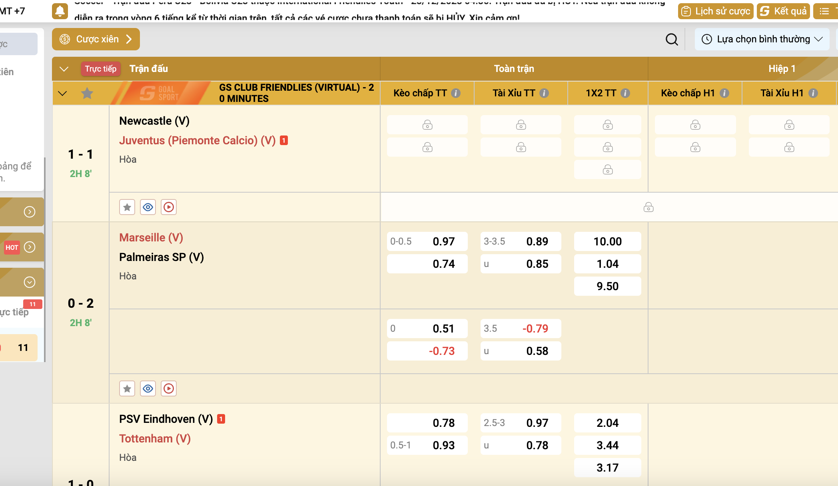The height and width of the screenshot is (486, 838).
Task: Open Lịch sử cược tab
Action: click(x=716, y=11)
